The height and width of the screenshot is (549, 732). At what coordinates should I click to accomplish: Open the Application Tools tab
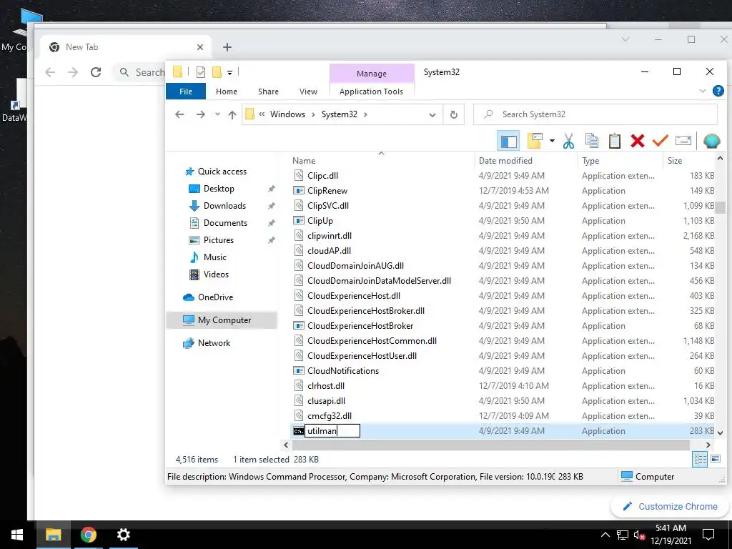(x=371, y=91)
